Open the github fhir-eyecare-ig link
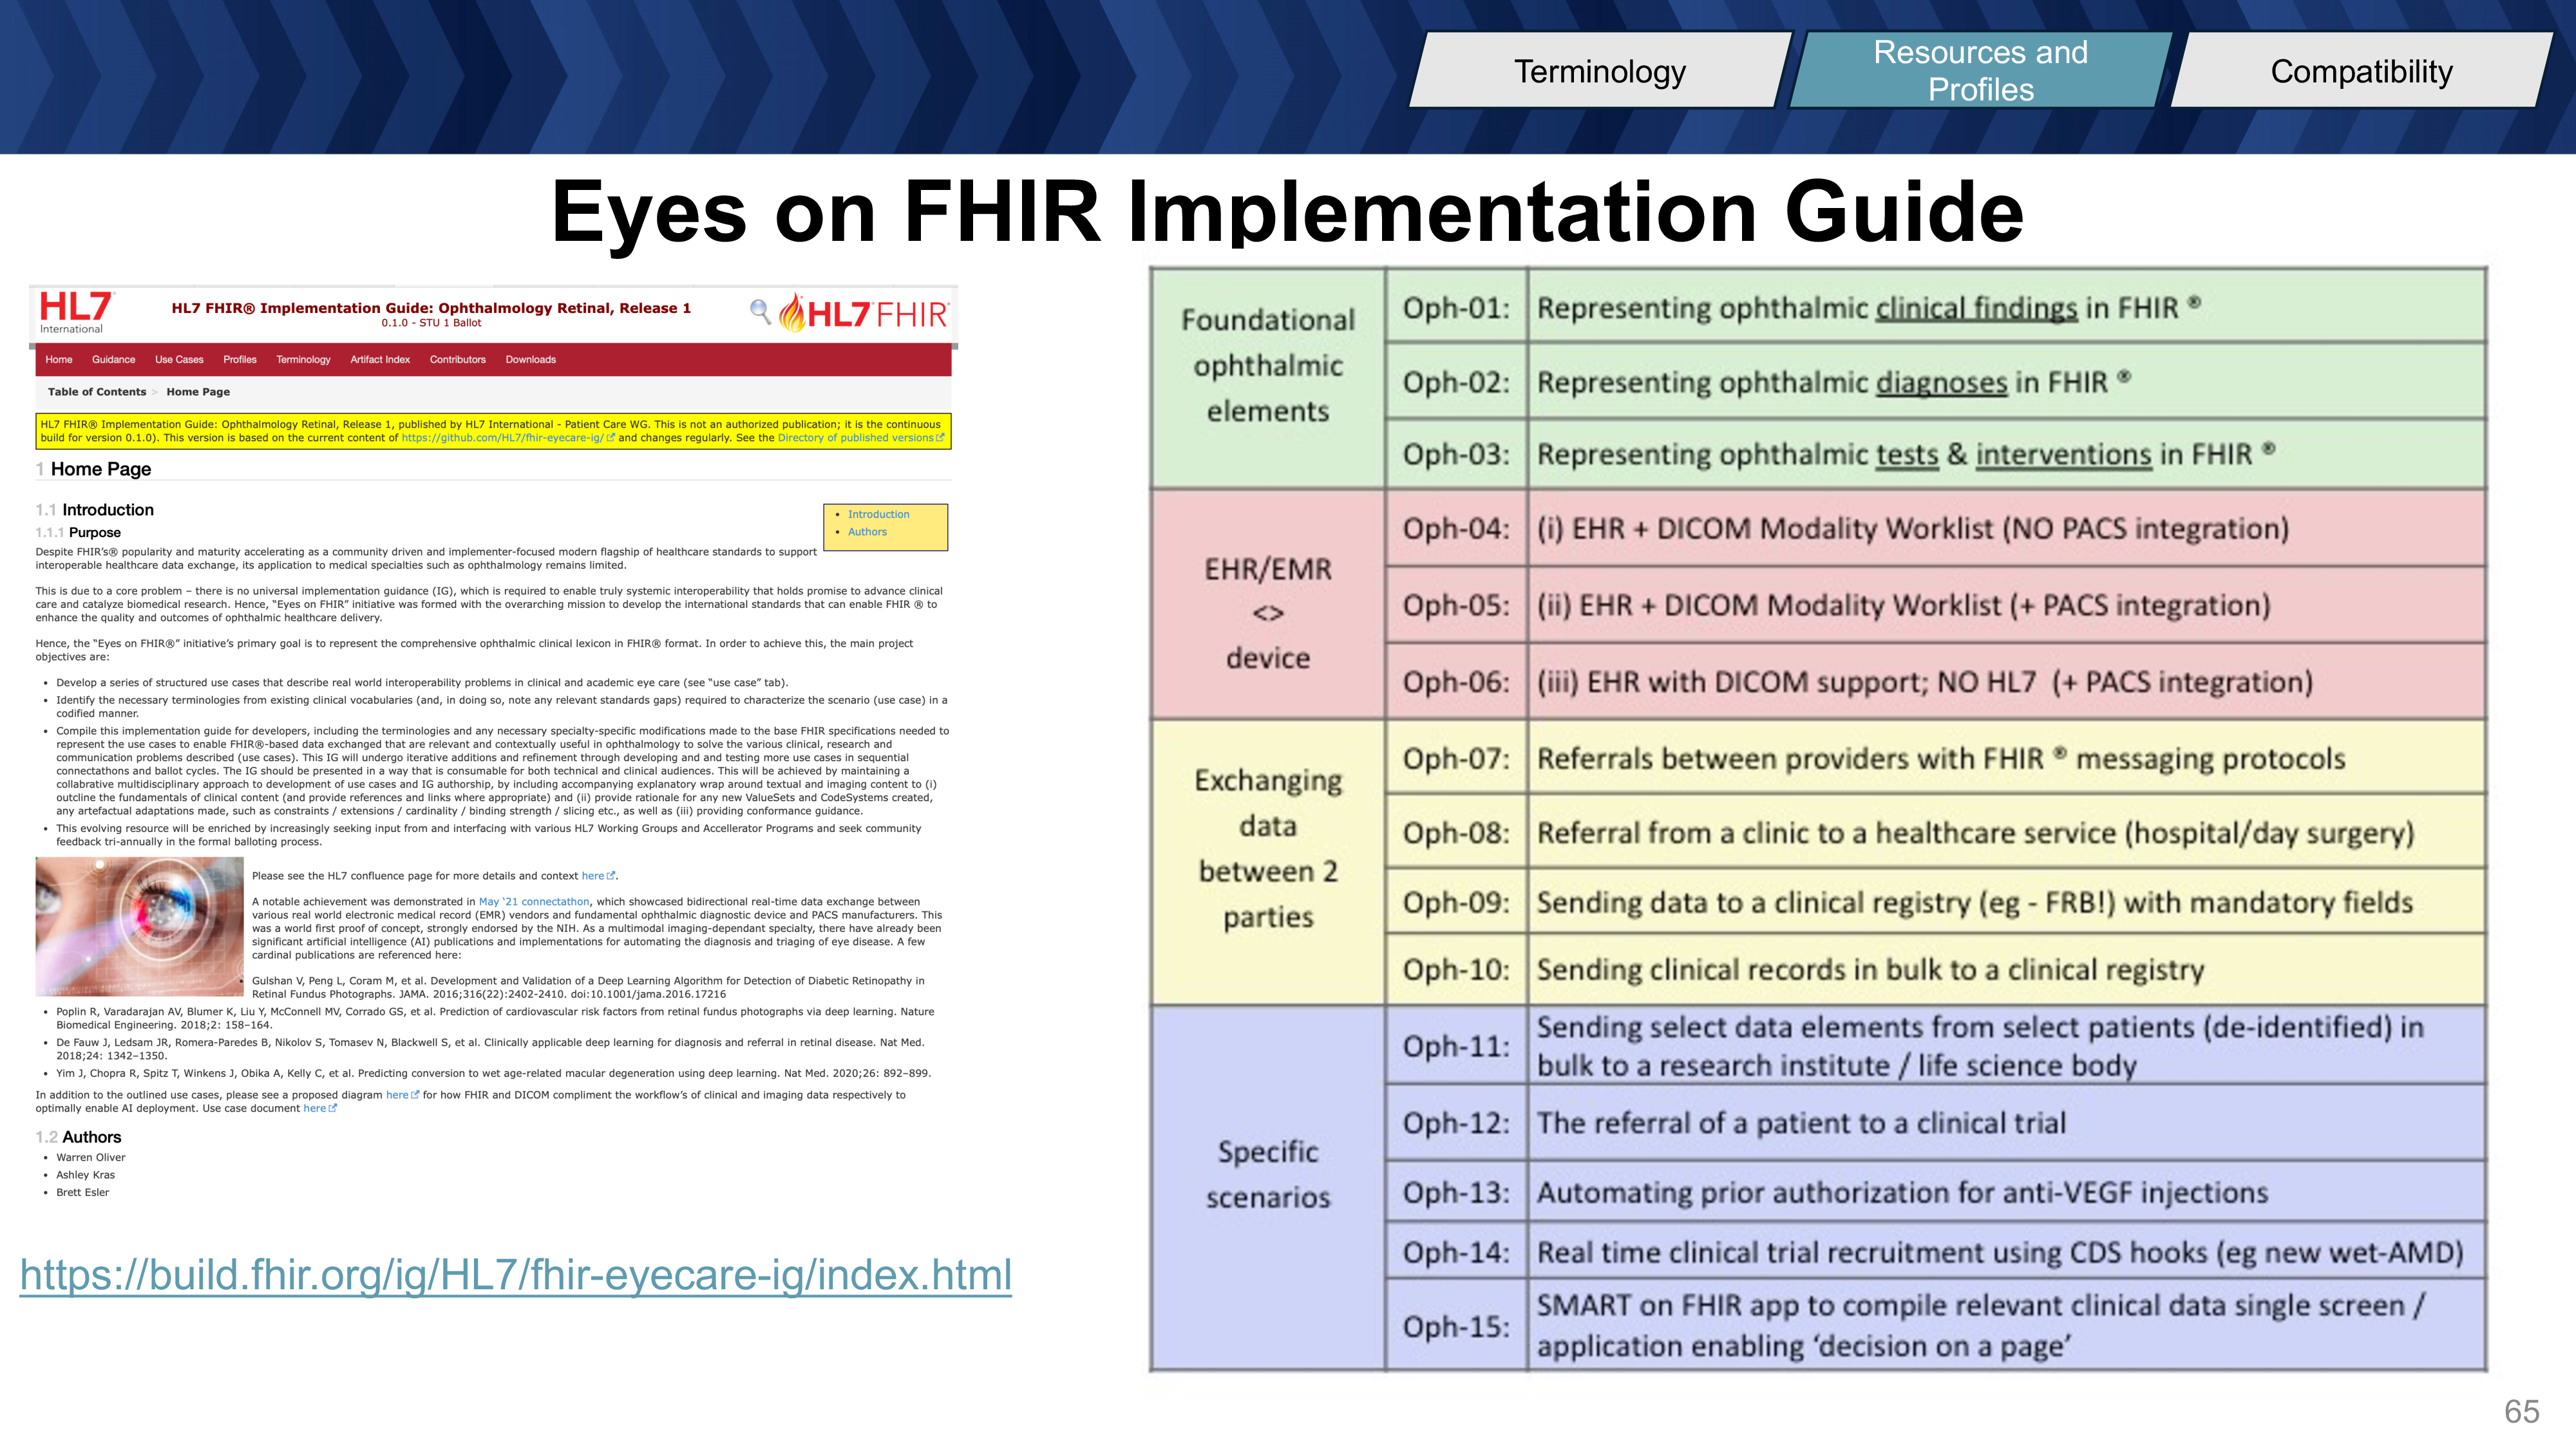Viewport: 2576px width, 1449px height. [x=507, y=438]
